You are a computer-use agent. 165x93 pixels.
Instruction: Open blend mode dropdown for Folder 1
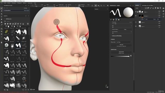160,11
